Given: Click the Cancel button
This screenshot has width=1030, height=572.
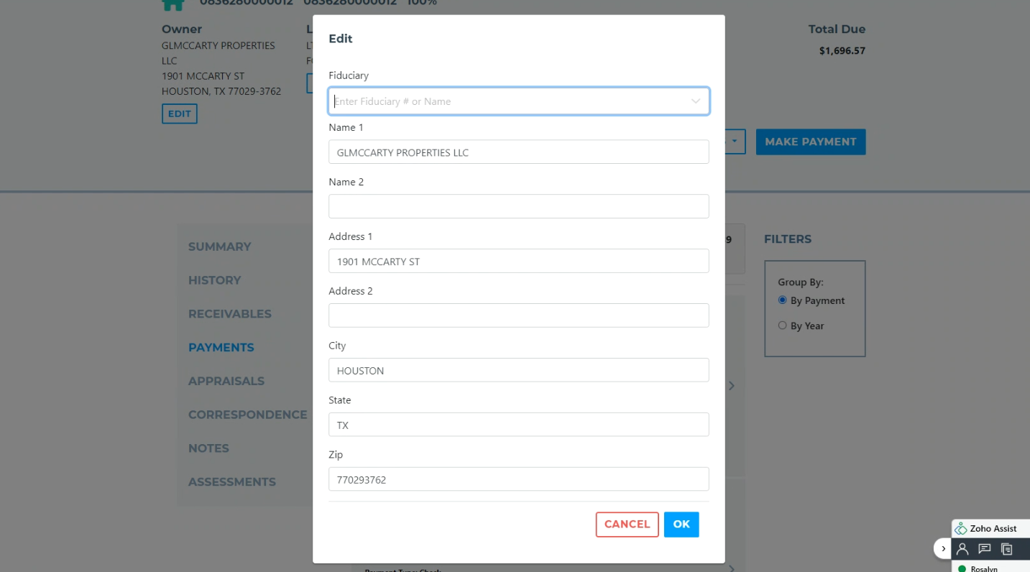Looking at the screenshot, I should 627,525.
